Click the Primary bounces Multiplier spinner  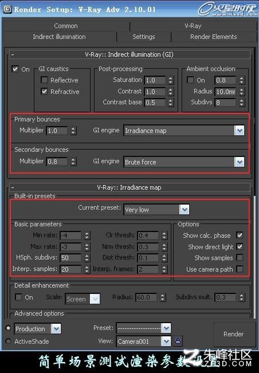click(73, 131)
